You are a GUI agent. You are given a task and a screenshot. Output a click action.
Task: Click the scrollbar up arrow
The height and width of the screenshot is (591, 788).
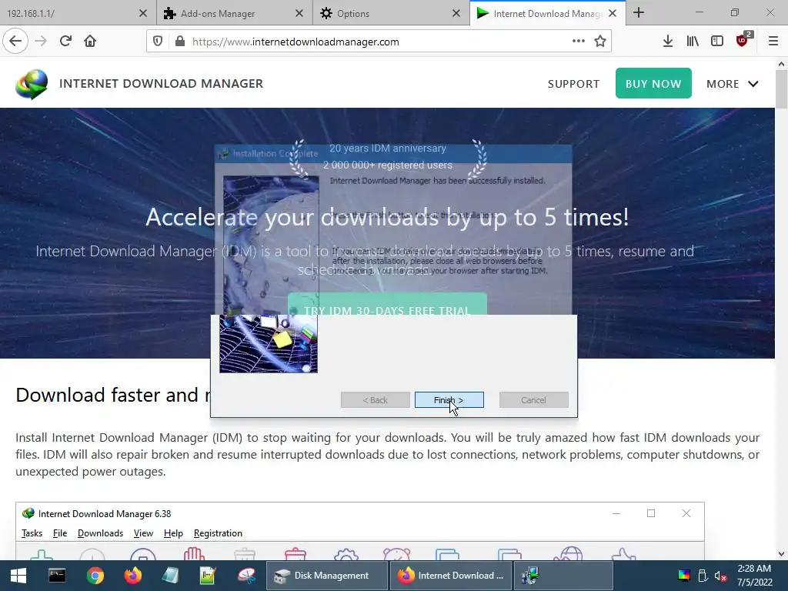click(x=781, y=64)
